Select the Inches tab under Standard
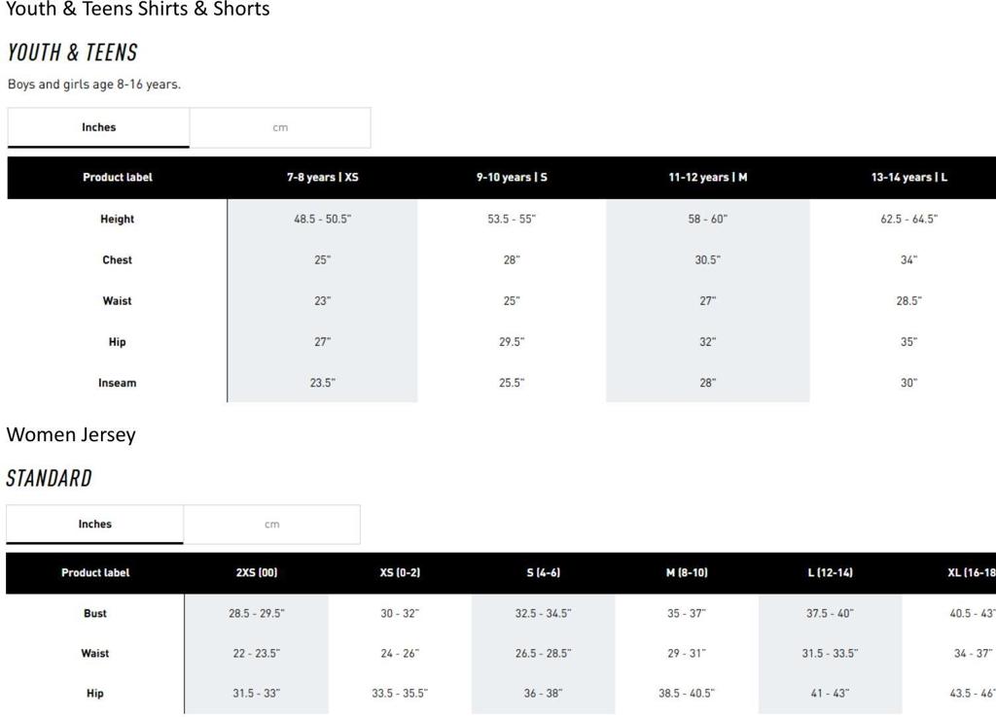 [94, 524]
